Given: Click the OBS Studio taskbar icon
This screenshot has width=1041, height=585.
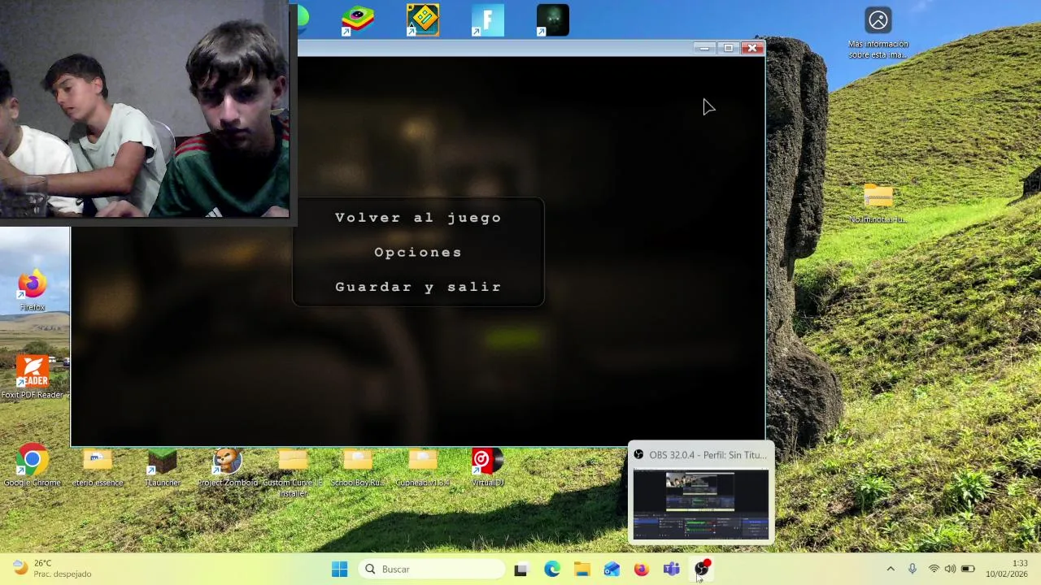Looking at the screenshot, I should pyautogui.click(x=702, y=570).
